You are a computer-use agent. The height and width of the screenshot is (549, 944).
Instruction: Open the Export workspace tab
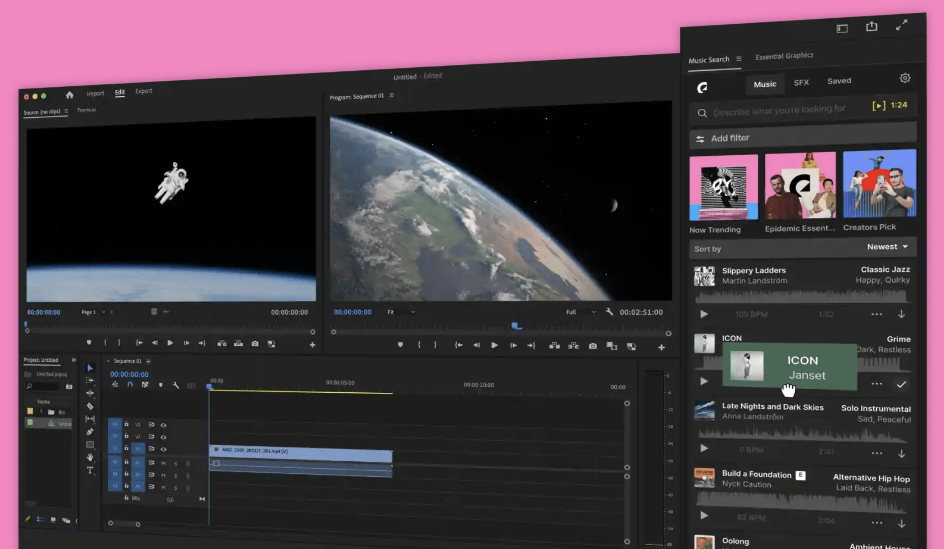[144, 91]
